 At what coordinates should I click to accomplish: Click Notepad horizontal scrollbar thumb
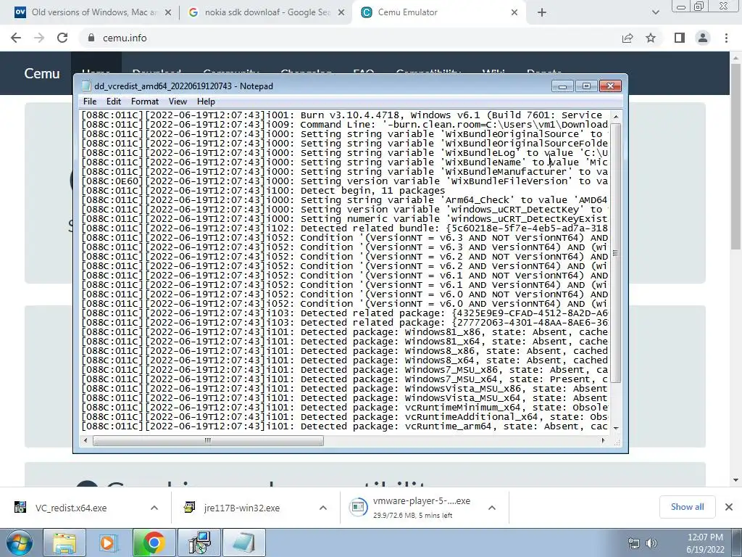pyautogui.click(x=208, y=440)
